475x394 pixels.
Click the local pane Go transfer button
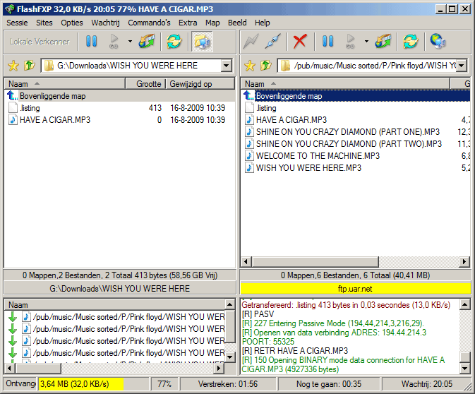click(114, 41)
